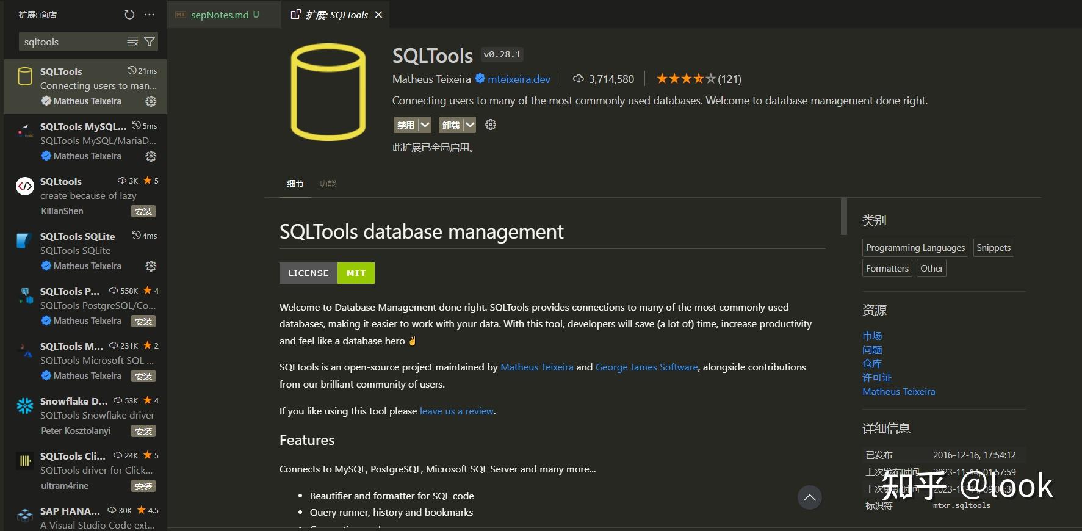Click the scroll-to-top arrow button

pyautogui.click(x=809, y=497)
